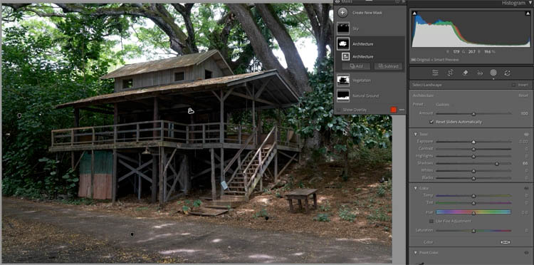
Task: Click the Shadows value field showing 68
Action: pos(525,164)
